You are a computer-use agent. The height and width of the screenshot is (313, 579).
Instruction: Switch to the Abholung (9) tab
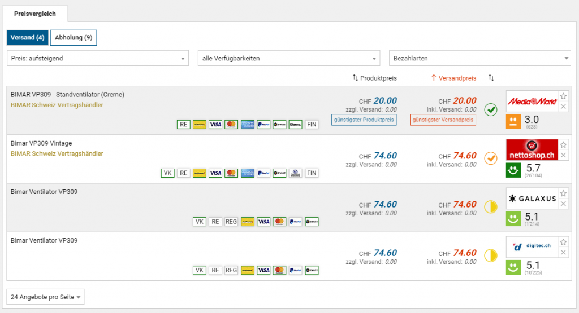(74, 38)
